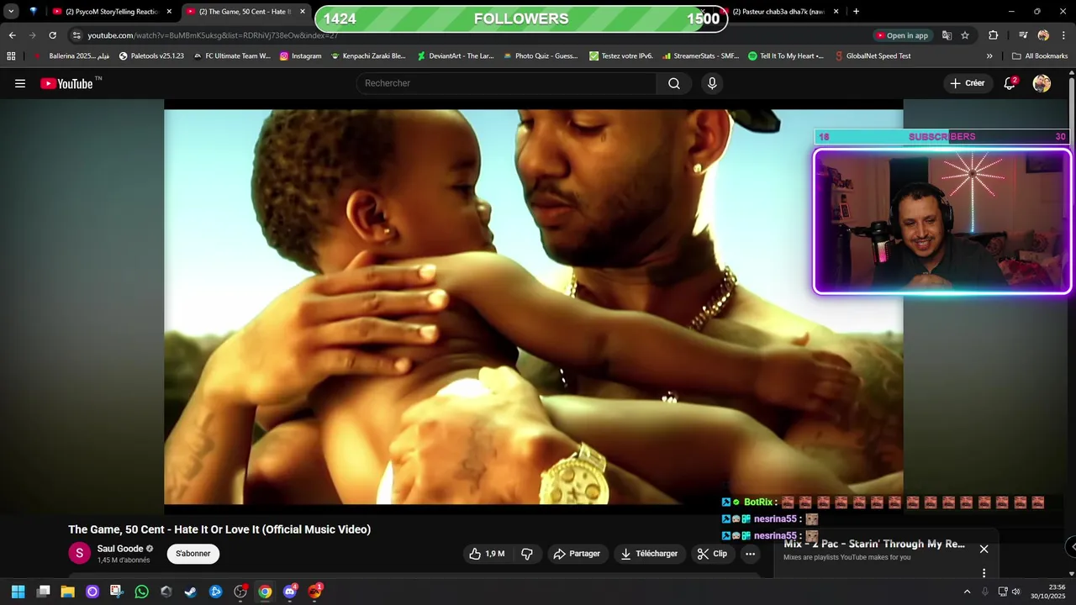The width and height of the screenshot is (1076, 605).
Task: Click the Clip button
Action: pos(712,554)
